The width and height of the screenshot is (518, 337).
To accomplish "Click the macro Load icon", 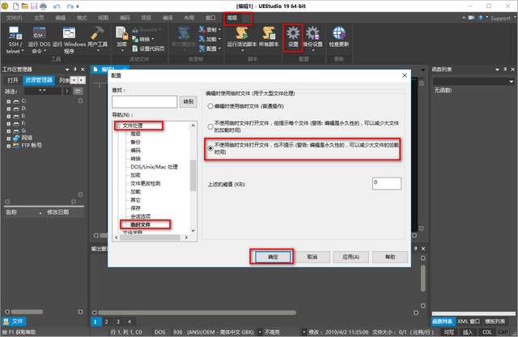I will (202, 39).
